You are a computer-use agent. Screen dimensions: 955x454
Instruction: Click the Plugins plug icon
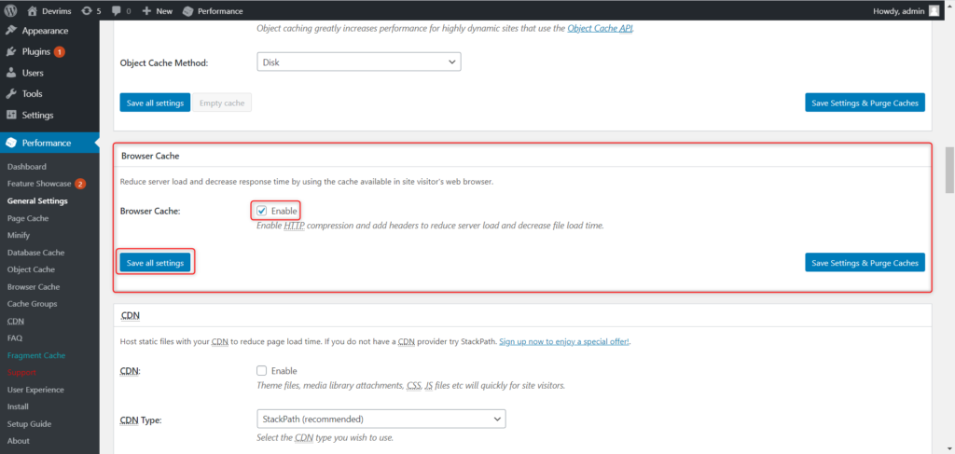click(11, 51)
